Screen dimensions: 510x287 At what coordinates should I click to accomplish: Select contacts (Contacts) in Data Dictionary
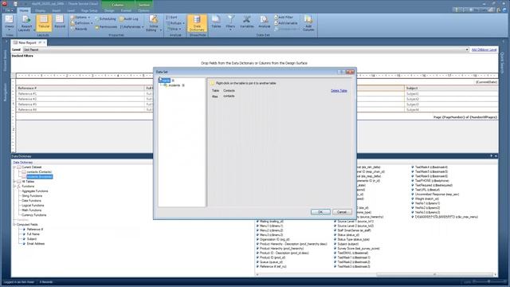(39, 172)
